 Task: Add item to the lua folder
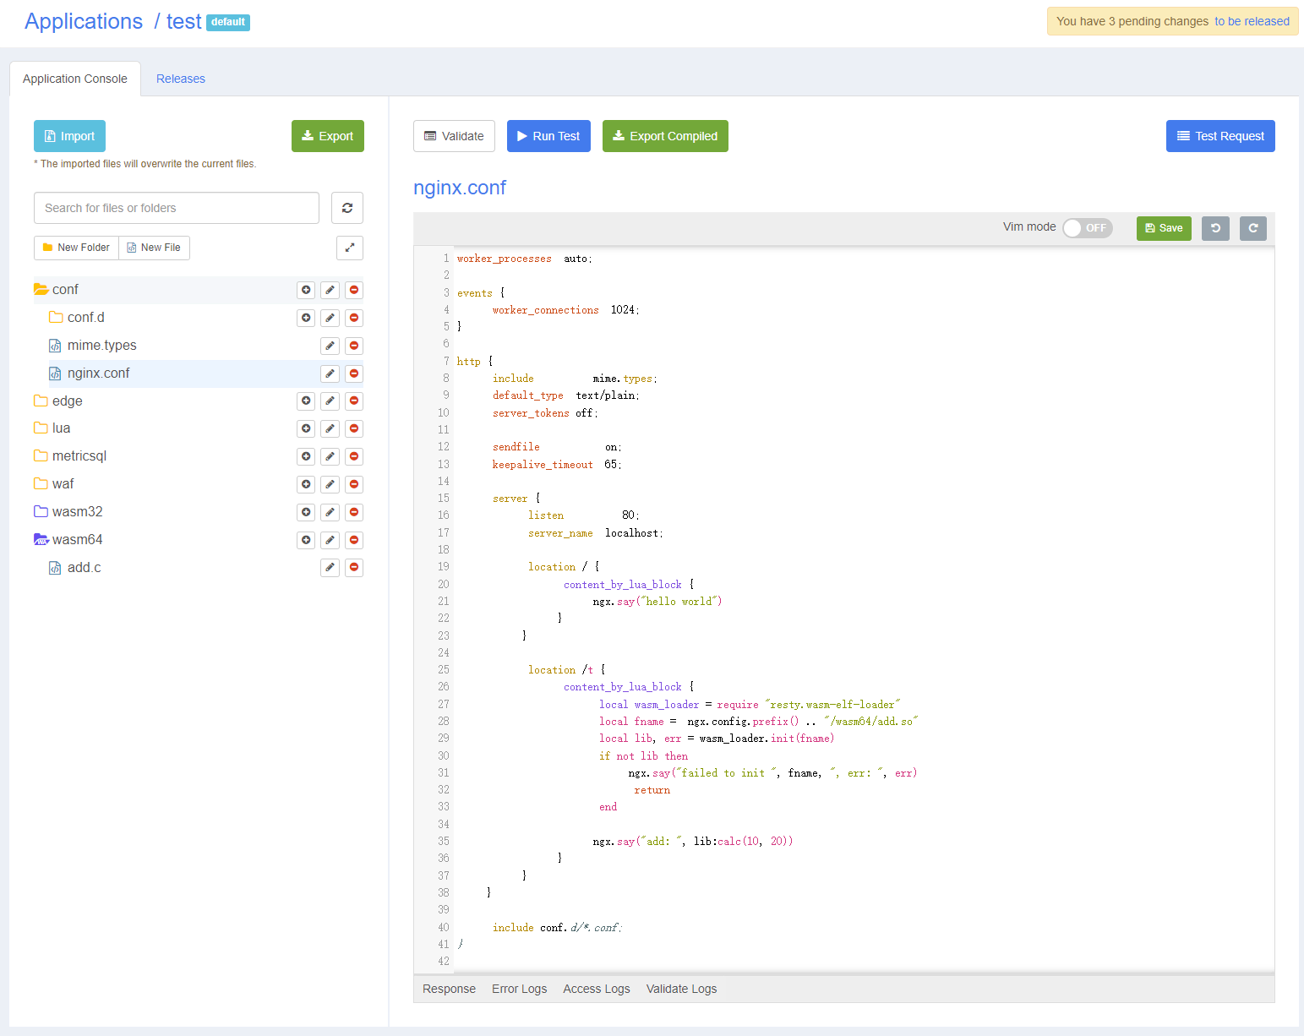click(x=306, y=428)
